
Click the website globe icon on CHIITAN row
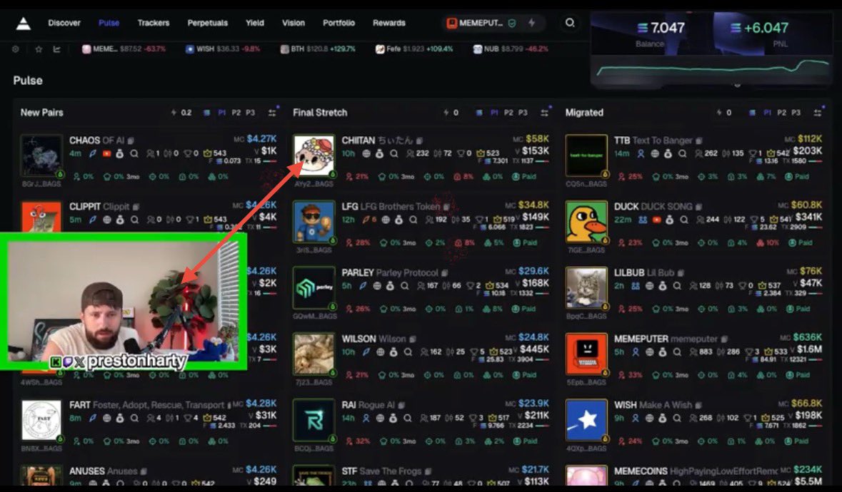click(x=366, y=154)
